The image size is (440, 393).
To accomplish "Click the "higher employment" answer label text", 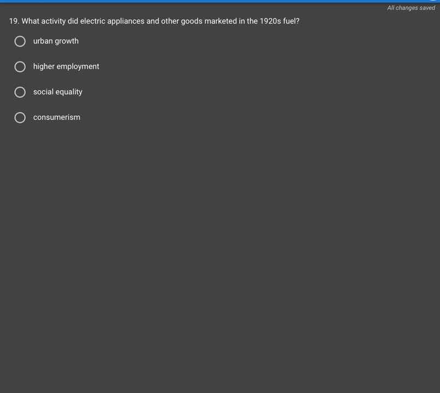I will tap(66, 66).
